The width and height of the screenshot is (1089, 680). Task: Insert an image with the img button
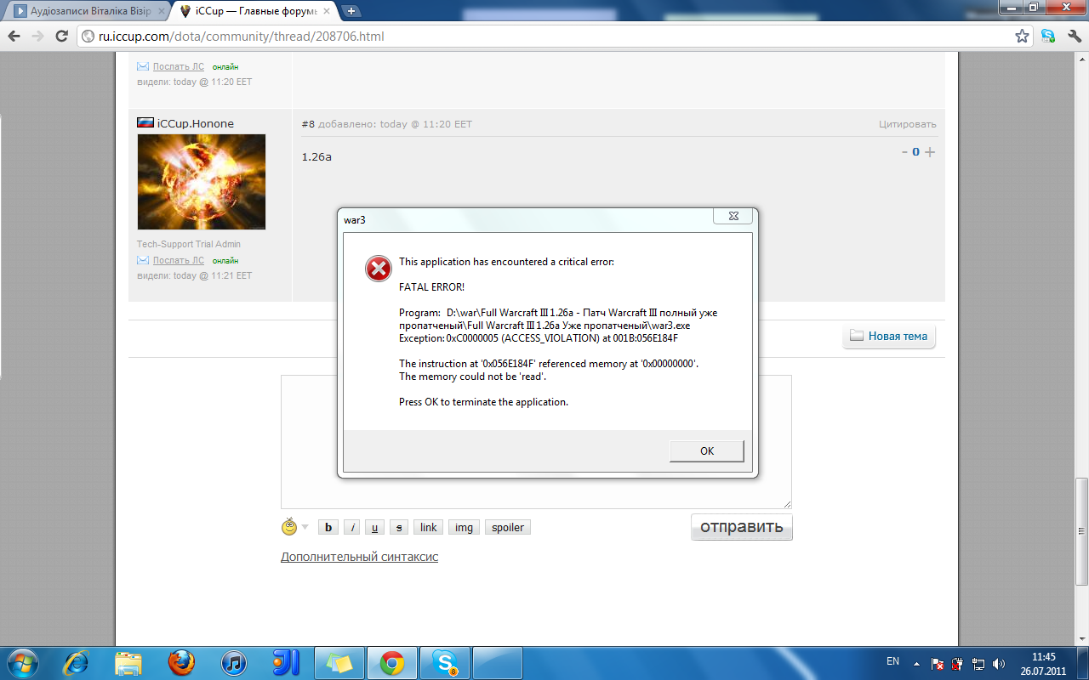coord(464,527)
